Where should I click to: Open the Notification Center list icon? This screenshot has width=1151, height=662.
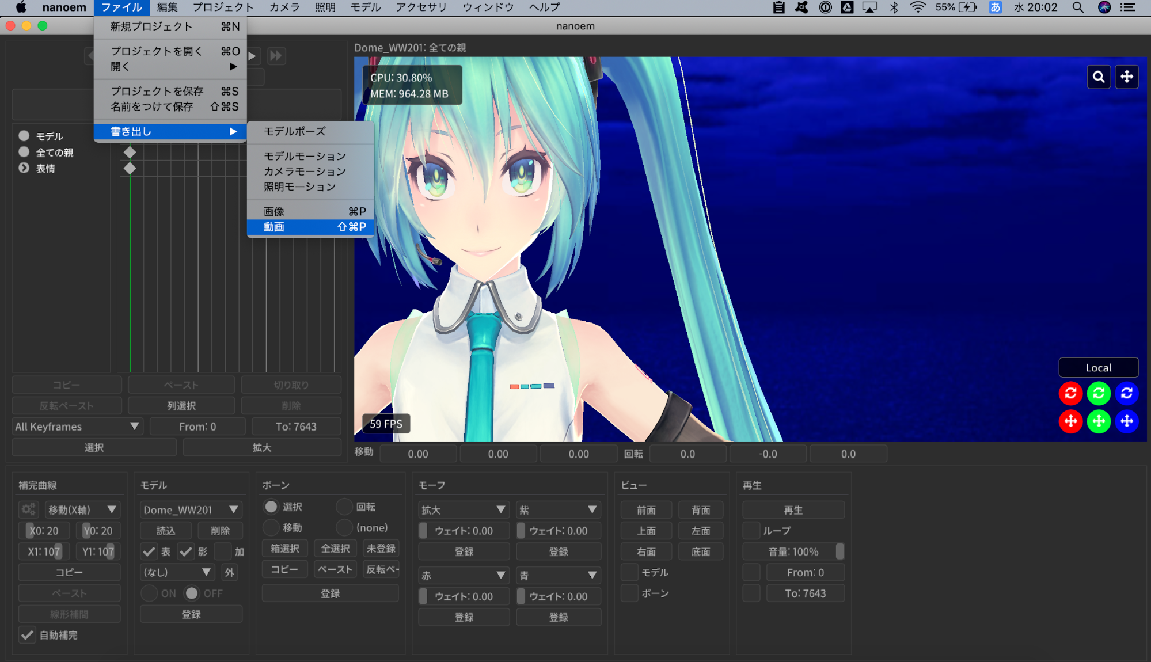coord(1127,7)
